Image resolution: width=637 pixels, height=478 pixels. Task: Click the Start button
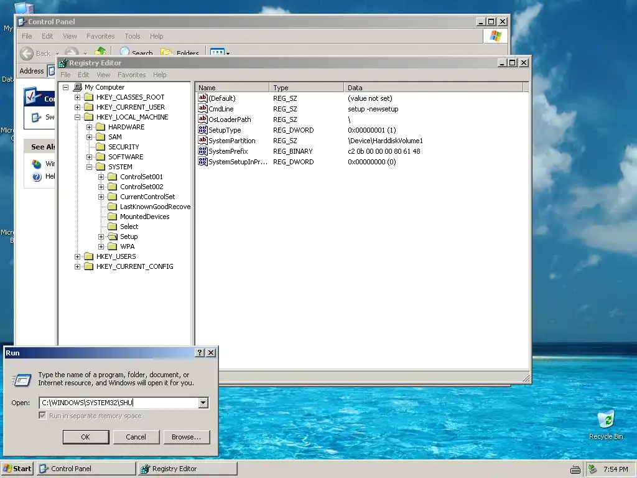17,469
